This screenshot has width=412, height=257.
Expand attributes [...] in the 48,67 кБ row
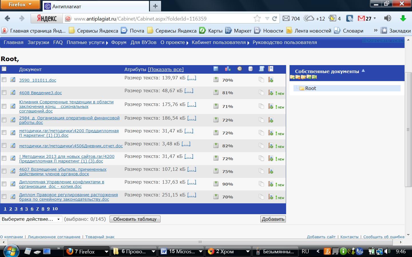pos(189,91)
